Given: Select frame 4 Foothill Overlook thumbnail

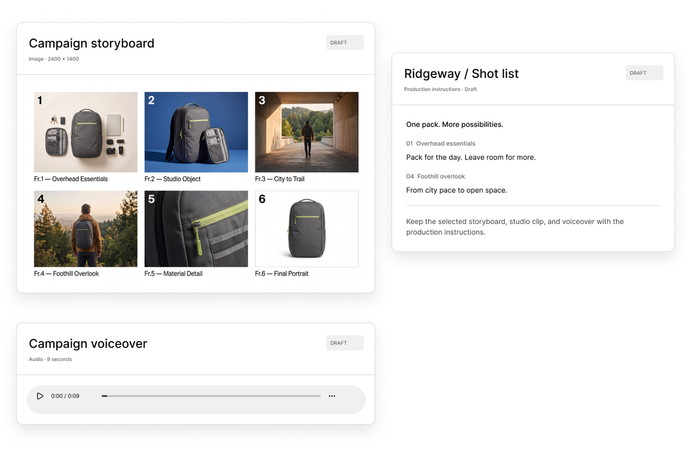Looking at the screenshot, I should point(85,229).
